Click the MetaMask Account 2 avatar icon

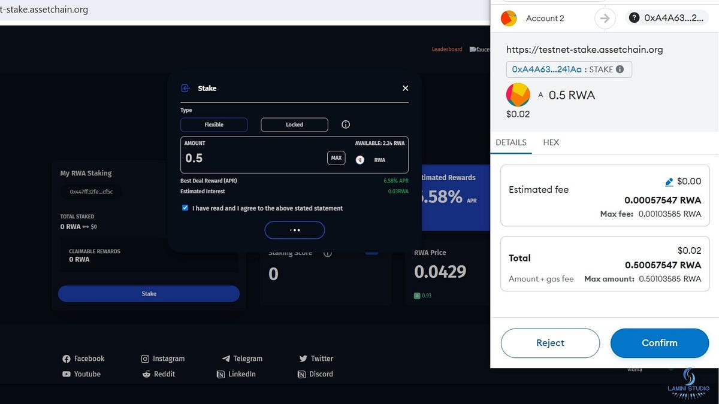tap(509, 19)
